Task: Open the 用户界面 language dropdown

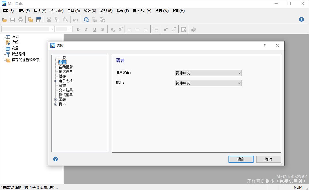Action: click(208, 73)
